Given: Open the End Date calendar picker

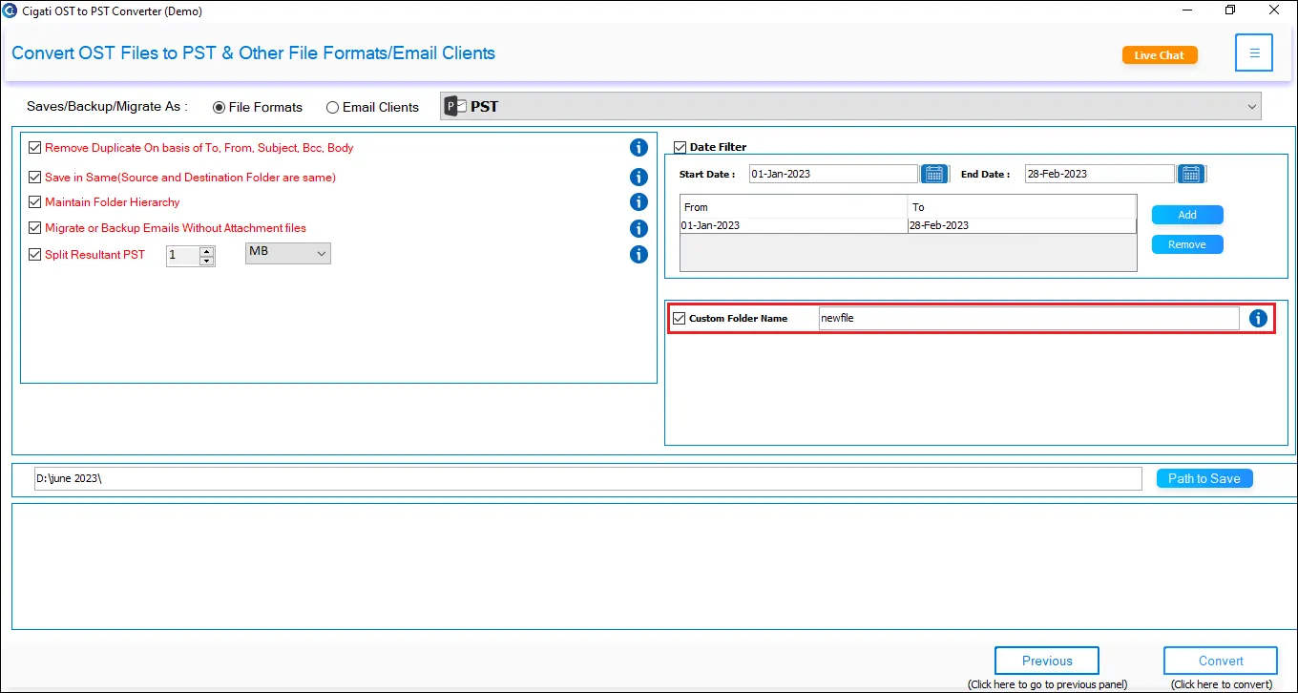Looking at the screenshot, I should point(1190,174).
